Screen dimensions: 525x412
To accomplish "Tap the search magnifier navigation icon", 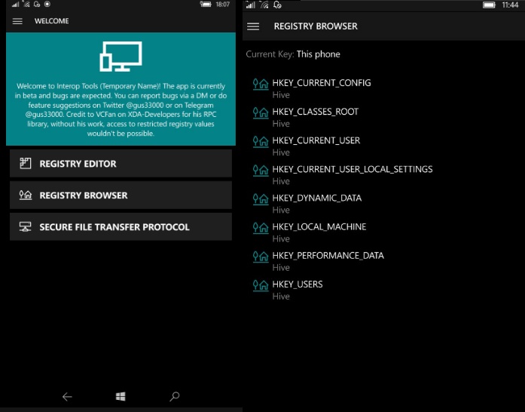I will click(175, 396).
